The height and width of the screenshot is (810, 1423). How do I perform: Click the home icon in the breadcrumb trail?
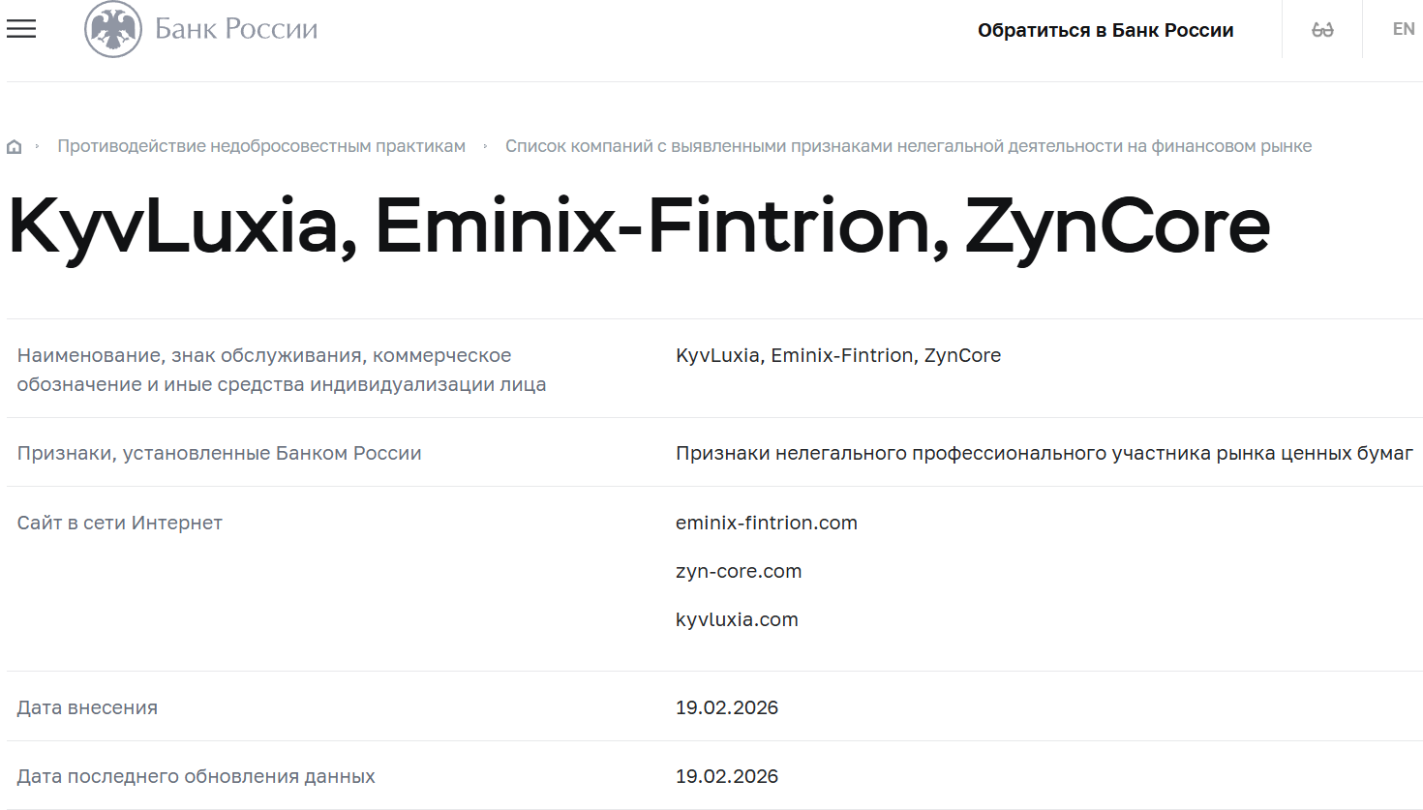click(x=14, y=145)
